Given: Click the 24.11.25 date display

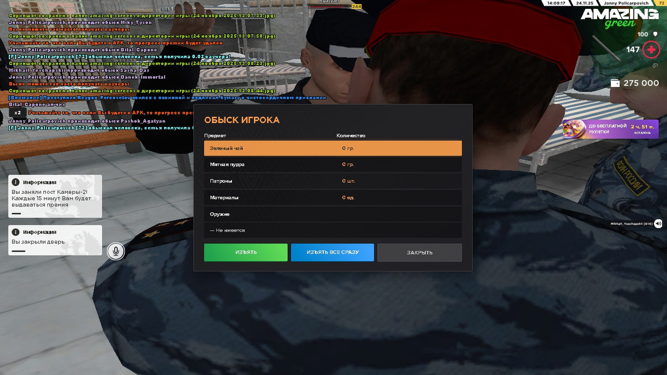Looking at the screenshot, I should tap(585, 3).
